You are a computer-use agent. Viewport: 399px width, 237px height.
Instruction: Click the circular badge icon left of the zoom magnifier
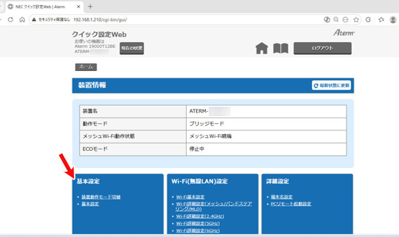coord(327,20)
